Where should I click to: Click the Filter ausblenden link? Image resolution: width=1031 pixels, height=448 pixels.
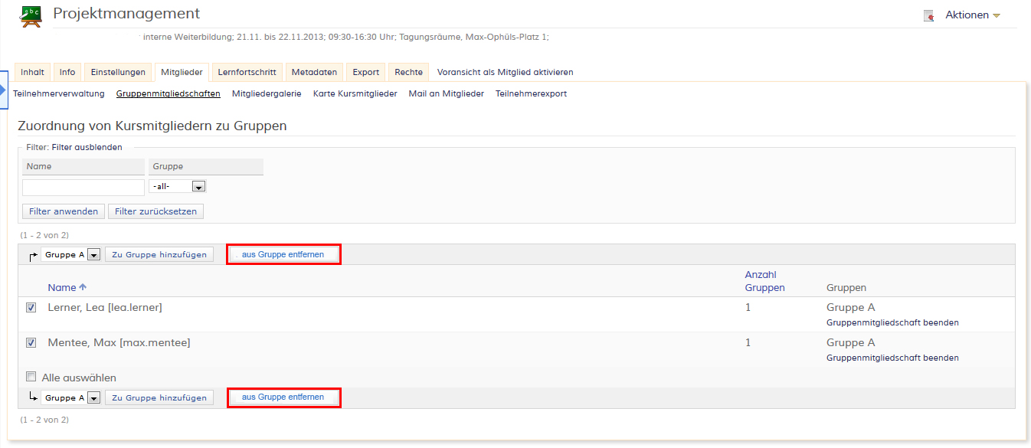(87, 147)
